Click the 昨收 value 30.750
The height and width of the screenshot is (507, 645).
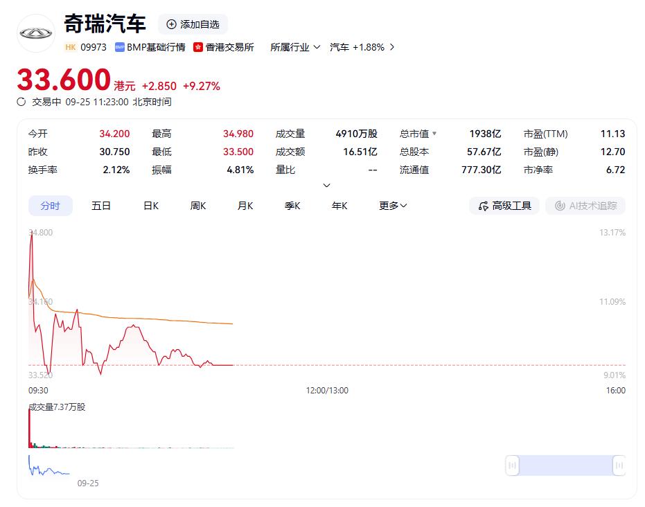coord(114,152)
